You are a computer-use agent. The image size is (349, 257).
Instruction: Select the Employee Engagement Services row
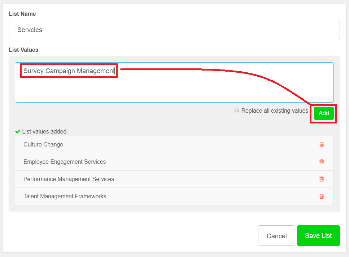pos(174,162)
